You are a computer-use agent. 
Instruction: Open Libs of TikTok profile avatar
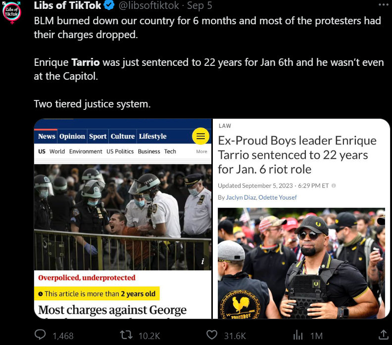tap(11, 12)
